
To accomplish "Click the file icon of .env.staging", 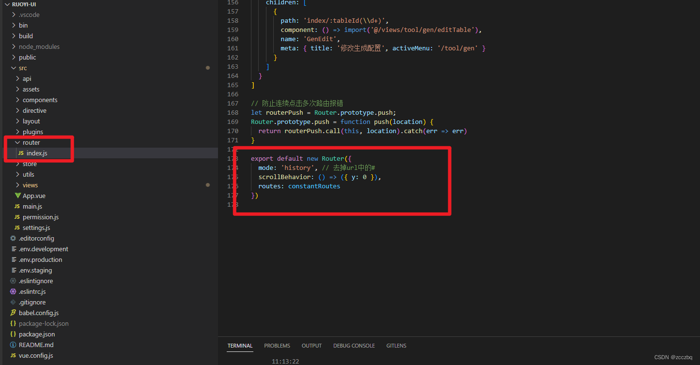I will 14,270.
